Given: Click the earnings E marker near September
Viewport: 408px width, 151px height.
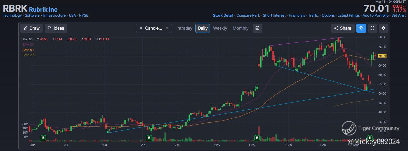Looking at the screenshot, I should click(x=149, y=137).
